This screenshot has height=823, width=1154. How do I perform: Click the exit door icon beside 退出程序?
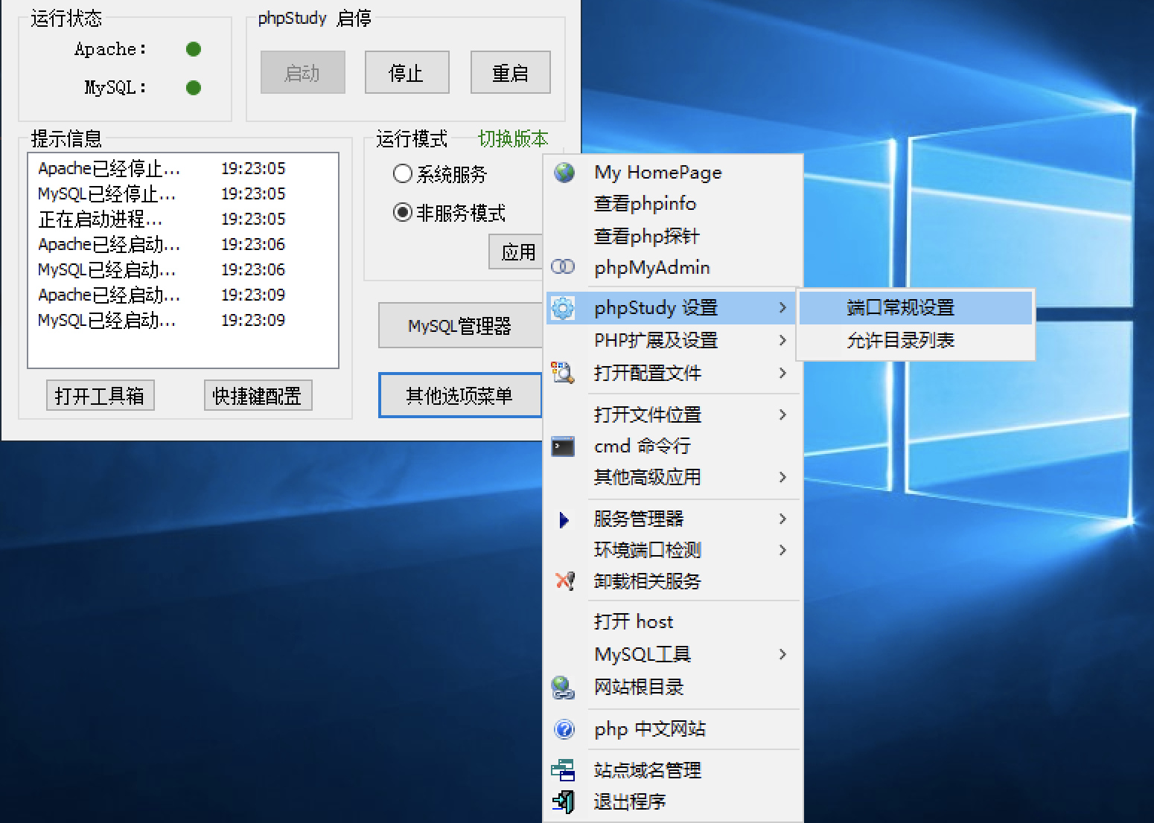pos(564,801)
